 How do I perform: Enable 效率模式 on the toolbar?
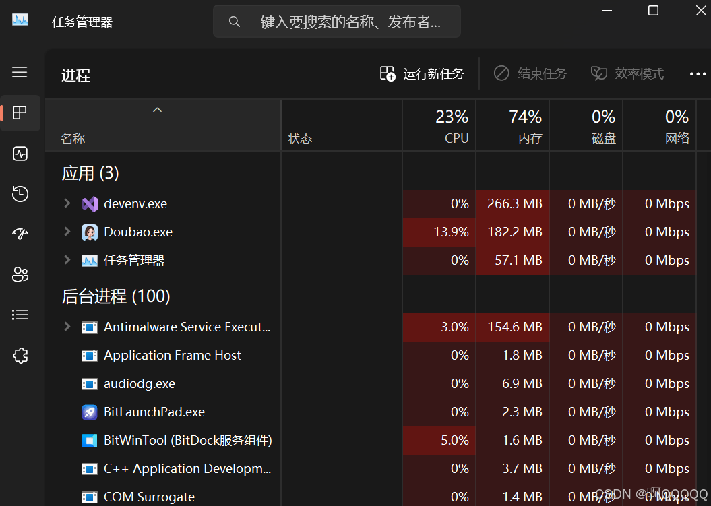tap(627, 73)
